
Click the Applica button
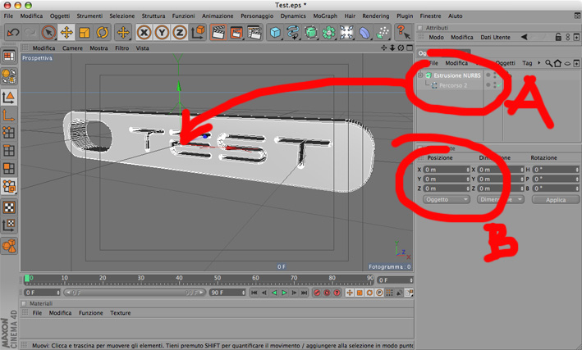pos(555,199)
